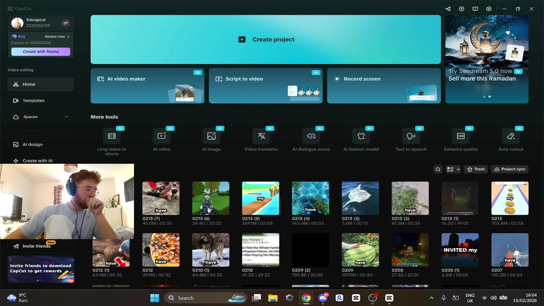The height and width of the screenshot is (306, 544).
Task: Open AI design in the sidebar
Action: pos(41,144)
